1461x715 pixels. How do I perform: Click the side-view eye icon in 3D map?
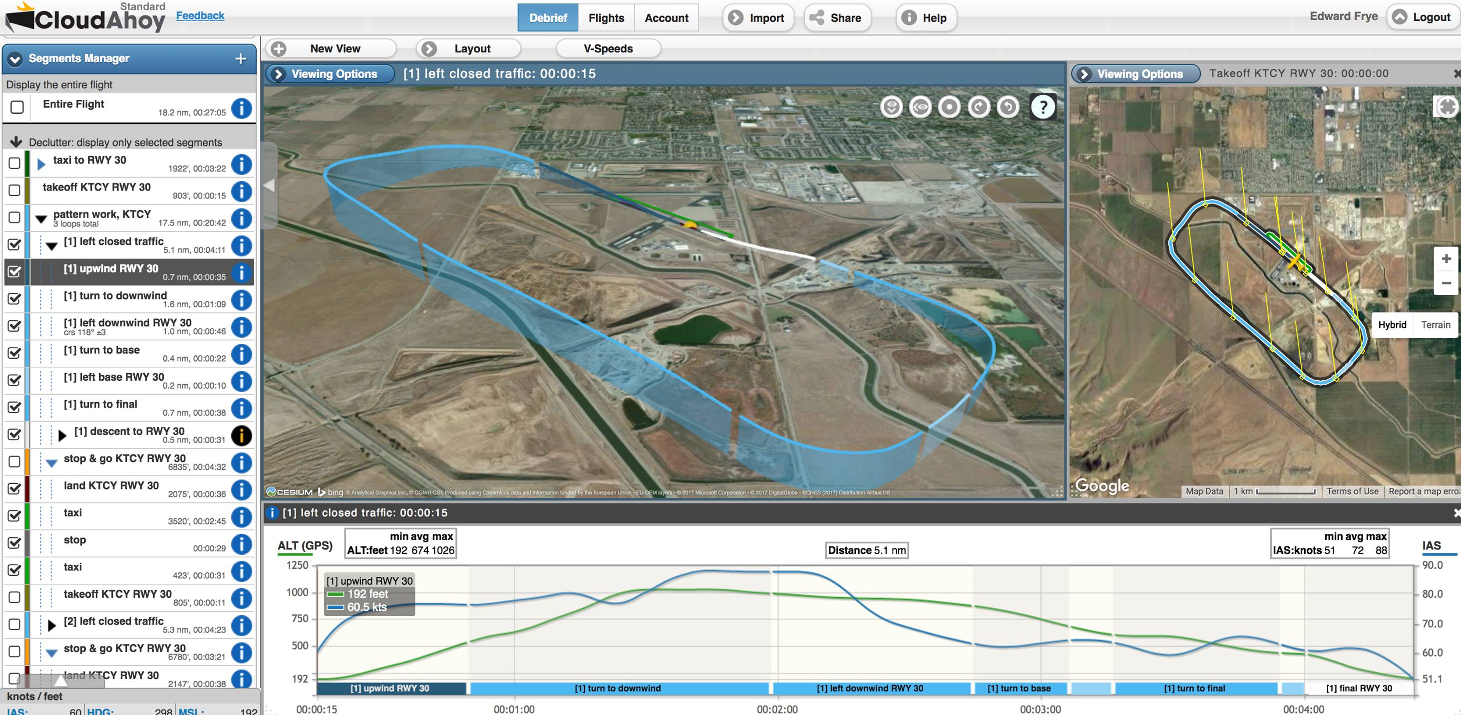pos(920,107)
